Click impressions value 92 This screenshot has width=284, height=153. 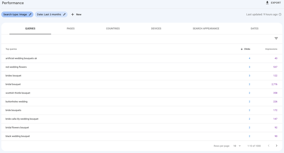276,128
